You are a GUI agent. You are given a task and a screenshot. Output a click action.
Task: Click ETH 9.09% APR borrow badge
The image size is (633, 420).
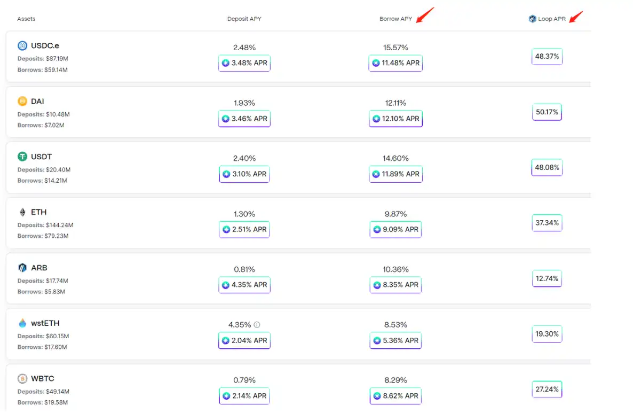point(395,230)
